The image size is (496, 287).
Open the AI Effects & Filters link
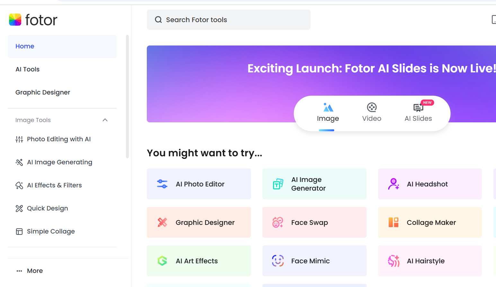point(54,185)
